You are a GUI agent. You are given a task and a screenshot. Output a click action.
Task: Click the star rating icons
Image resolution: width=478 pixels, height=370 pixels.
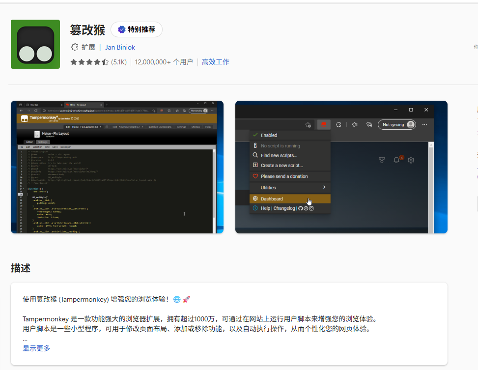pyautogui.click(x=89, y=62)
